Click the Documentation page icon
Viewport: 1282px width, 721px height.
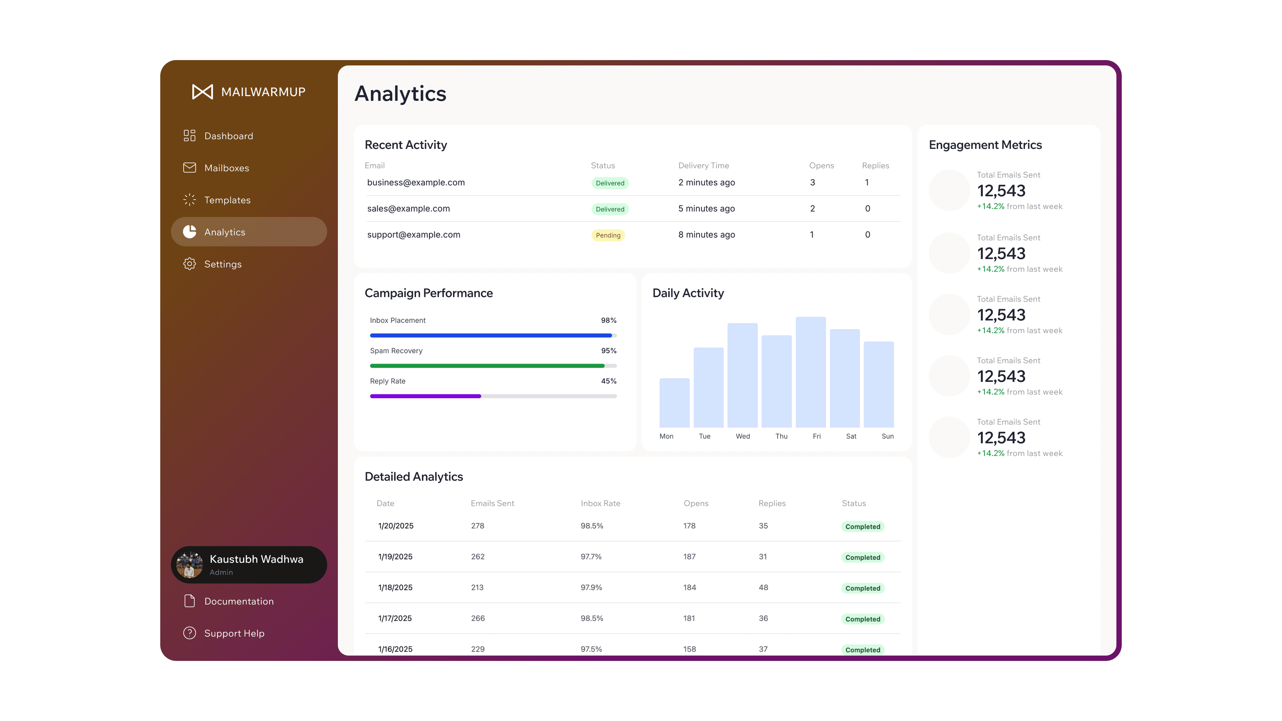click(x=189, y=601)
